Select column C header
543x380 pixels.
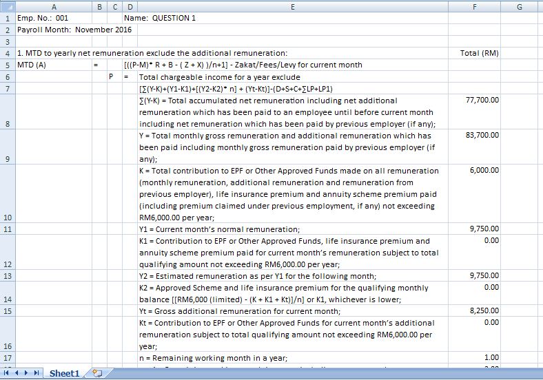point(114,7)
